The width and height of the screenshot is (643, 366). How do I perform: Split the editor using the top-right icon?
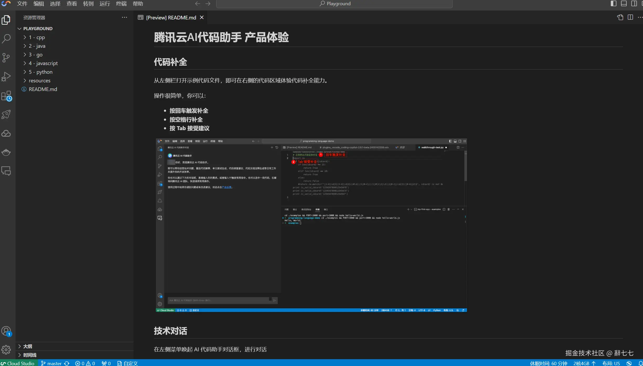[x=630, y=17]
